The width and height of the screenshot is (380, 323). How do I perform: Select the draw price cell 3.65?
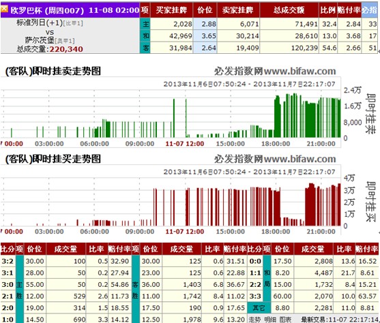(205, 36)
